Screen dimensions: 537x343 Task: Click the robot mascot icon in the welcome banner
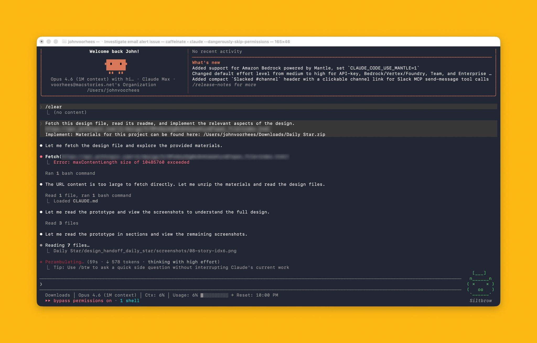tap(116, 66)
